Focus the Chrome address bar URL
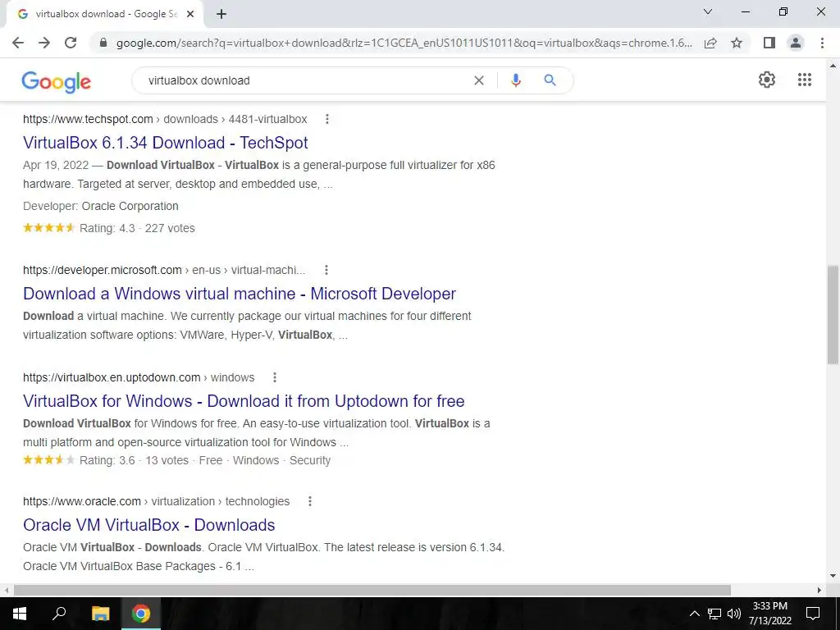Image resolution: width=840 pixels, height=630 pixels. click(404, 43)
